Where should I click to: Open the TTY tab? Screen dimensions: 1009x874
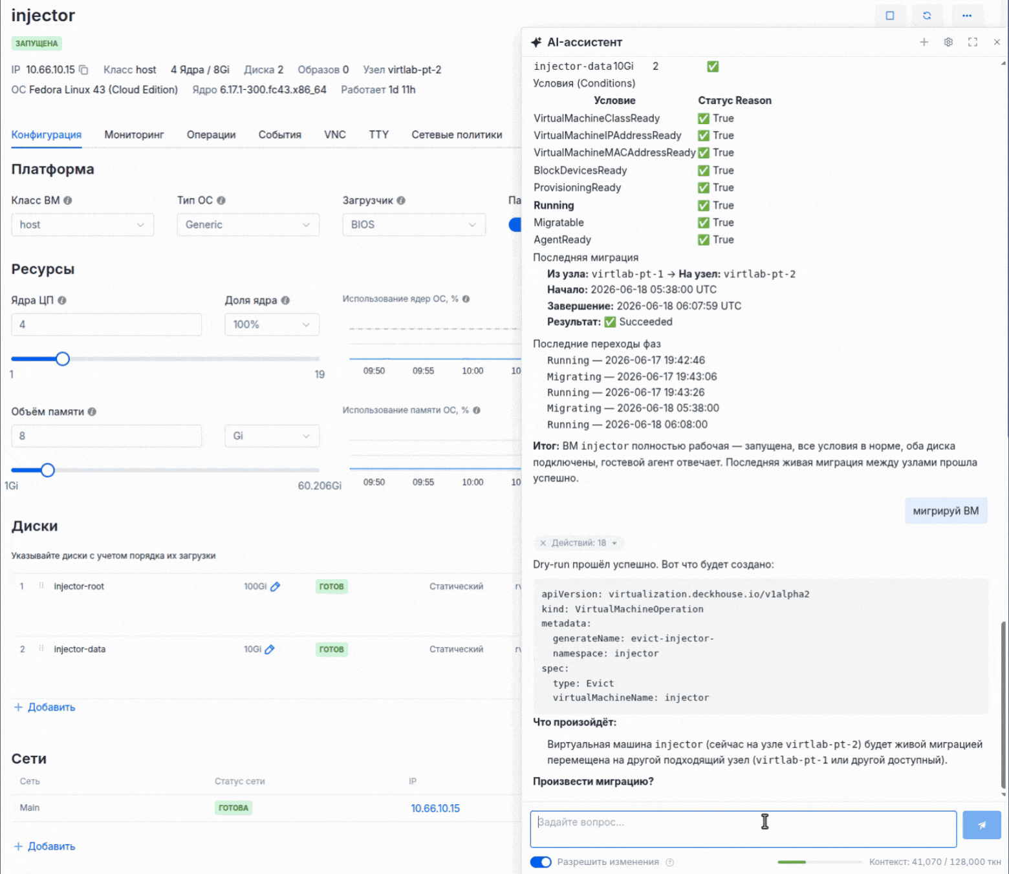(378, 134)
